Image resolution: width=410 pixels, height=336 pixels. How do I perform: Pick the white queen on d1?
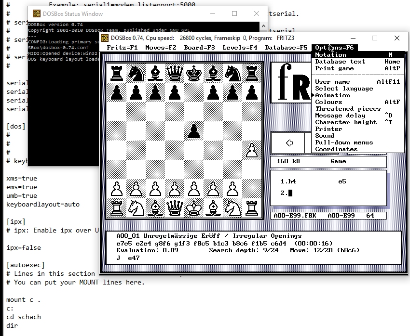point(175,208)
